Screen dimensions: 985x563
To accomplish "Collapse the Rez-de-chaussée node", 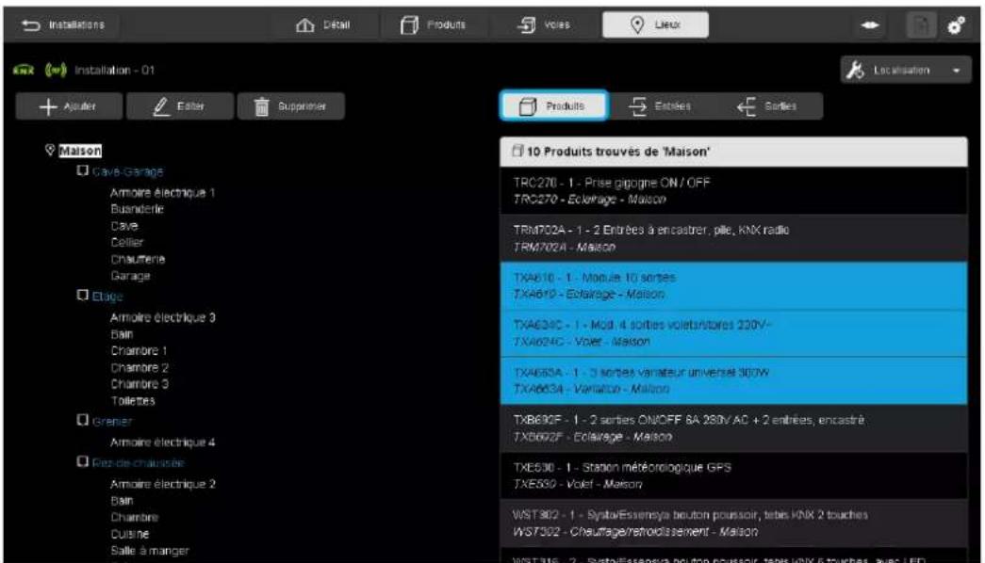I will tap(82, 462).
